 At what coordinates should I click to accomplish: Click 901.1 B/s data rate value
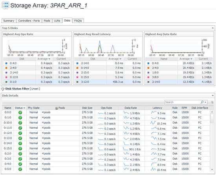(x=135, y=149)
